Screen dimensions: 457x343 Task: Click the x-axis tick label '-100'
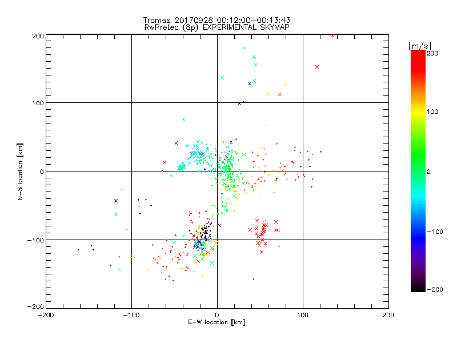(x=131, y=315)
